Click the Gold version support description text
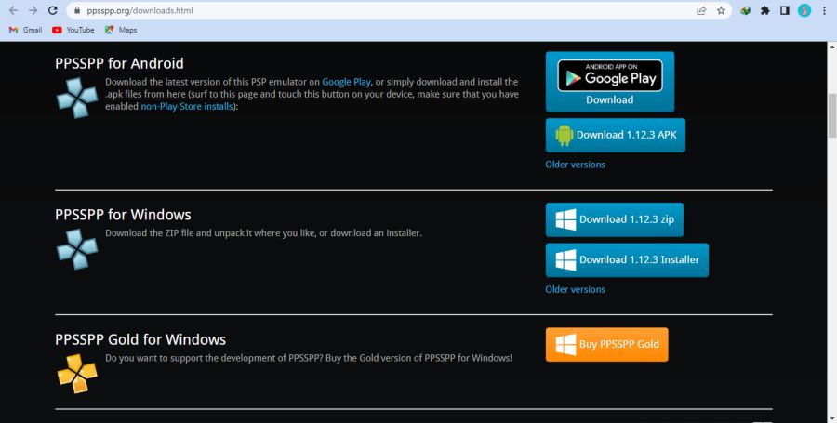This screenshot has height=423, width=837. 309,358
